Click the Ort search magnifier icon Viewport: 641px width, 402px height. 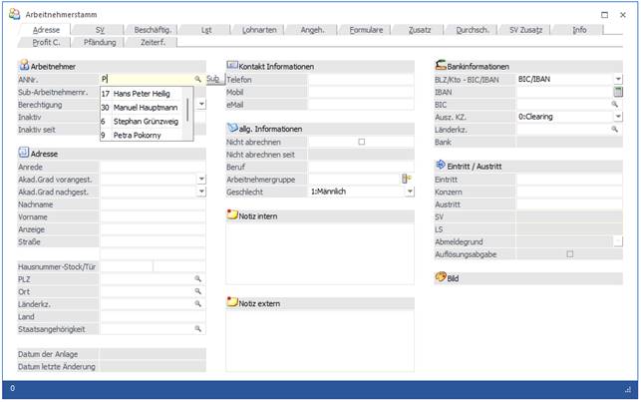197,291
